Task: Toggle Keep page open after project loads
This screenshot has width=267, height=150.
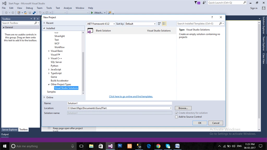Action: (49, 128)
